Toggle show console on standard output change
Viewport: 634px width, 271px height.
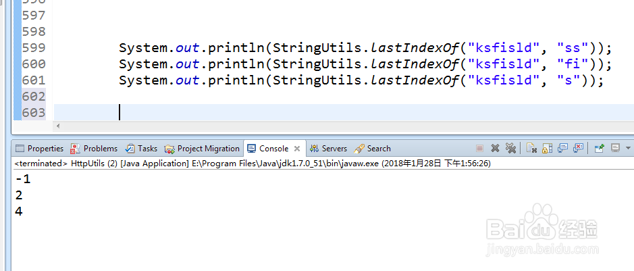click(563, 148)
